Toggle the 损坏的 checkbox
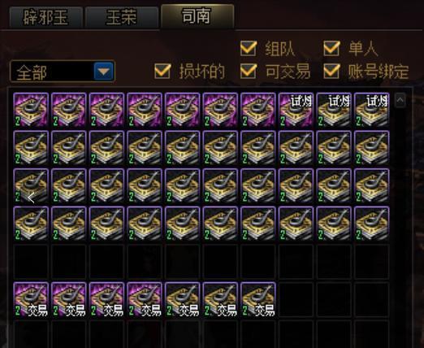Image resolution: width=424 pixels, height=348 pixels. (x=162, y=72)
